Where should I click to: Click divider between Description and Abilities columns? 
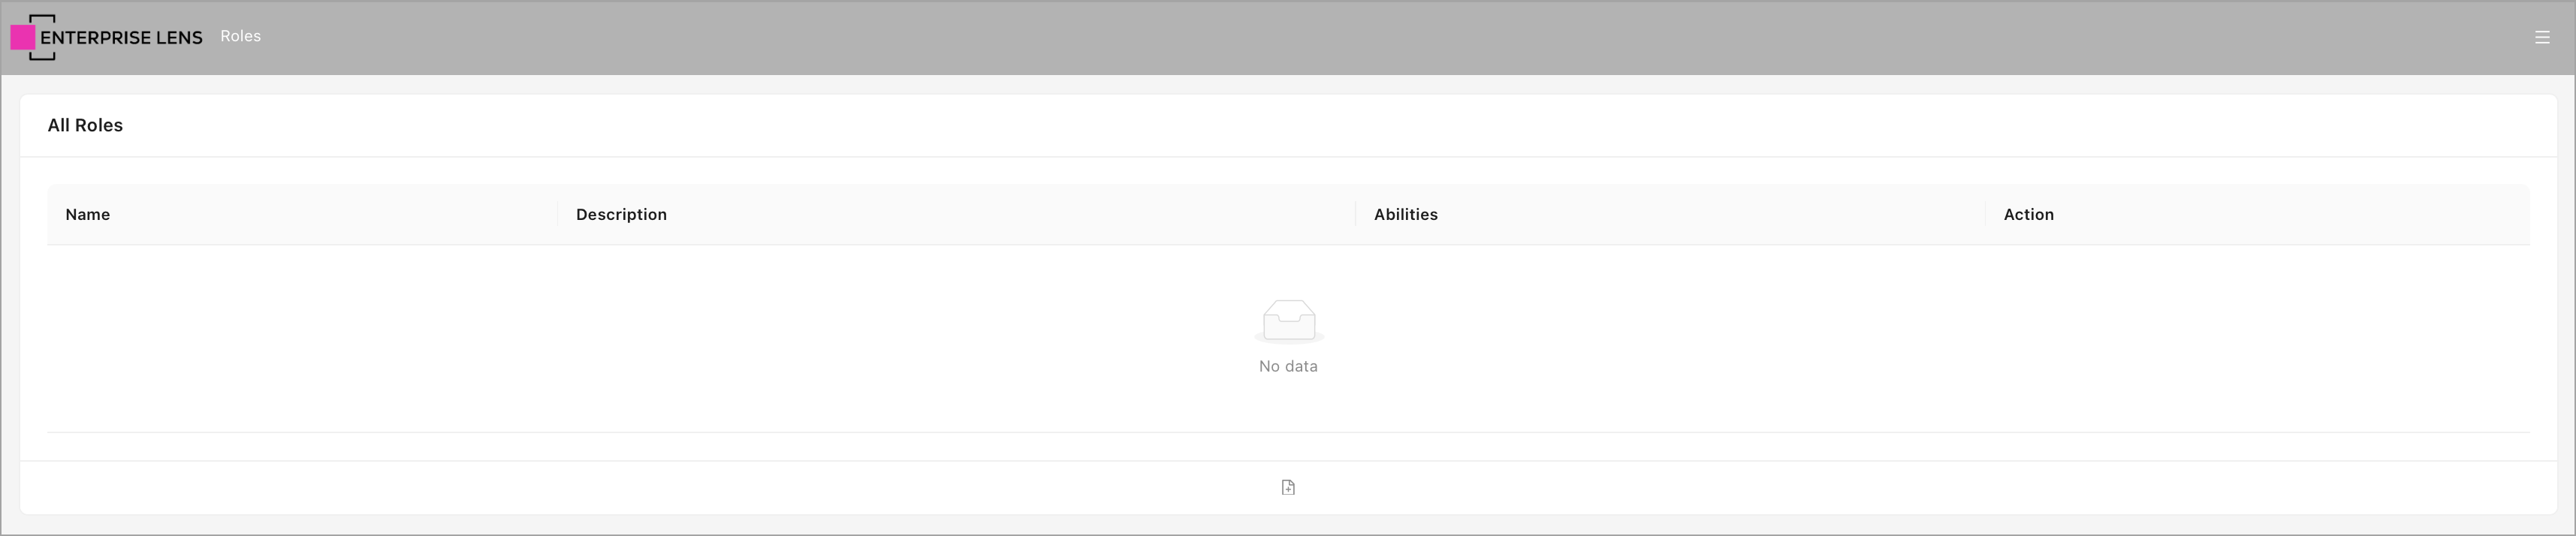pyautogui.click(x=1356, y=214)
